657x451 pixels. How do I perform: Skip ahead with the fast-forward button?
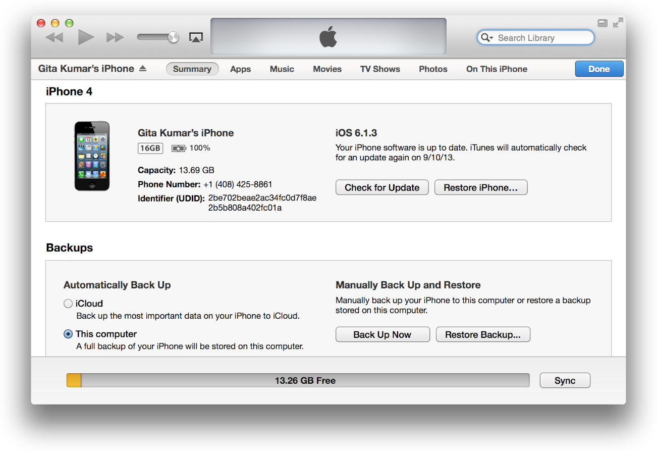[115, 37]
